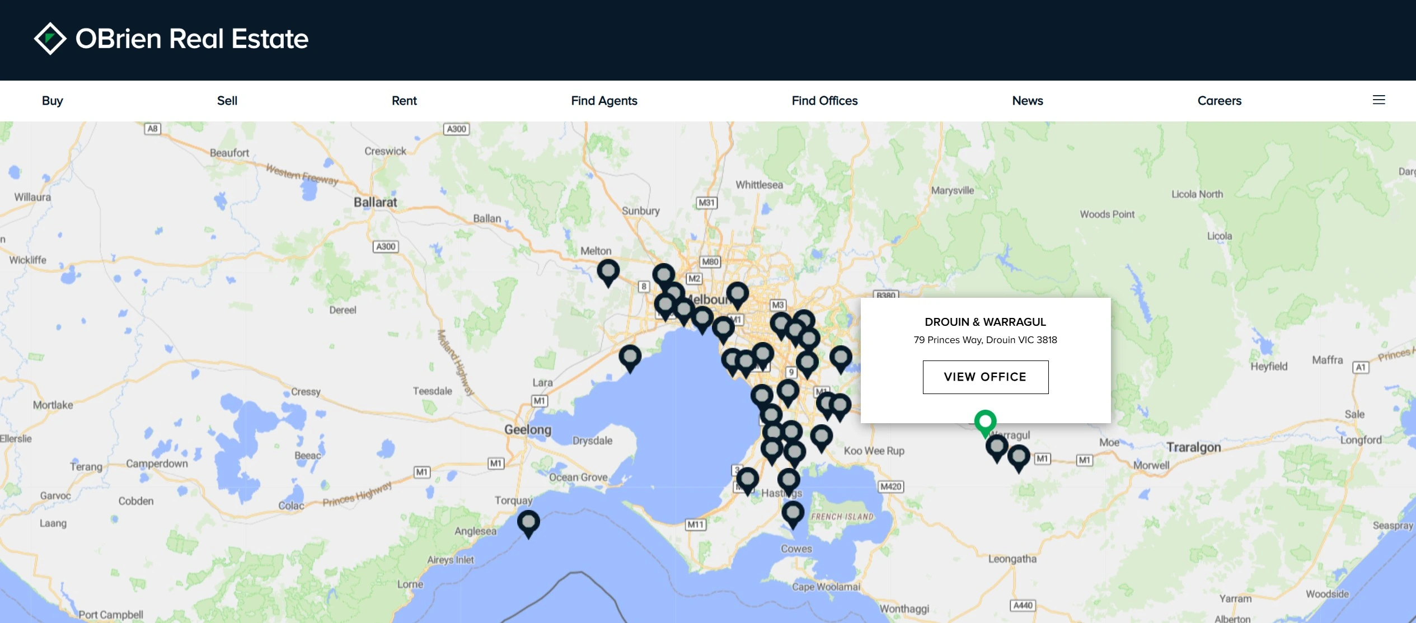Navigate to Find Offices
Screen dimensions: 1416x623
(824, 101)
